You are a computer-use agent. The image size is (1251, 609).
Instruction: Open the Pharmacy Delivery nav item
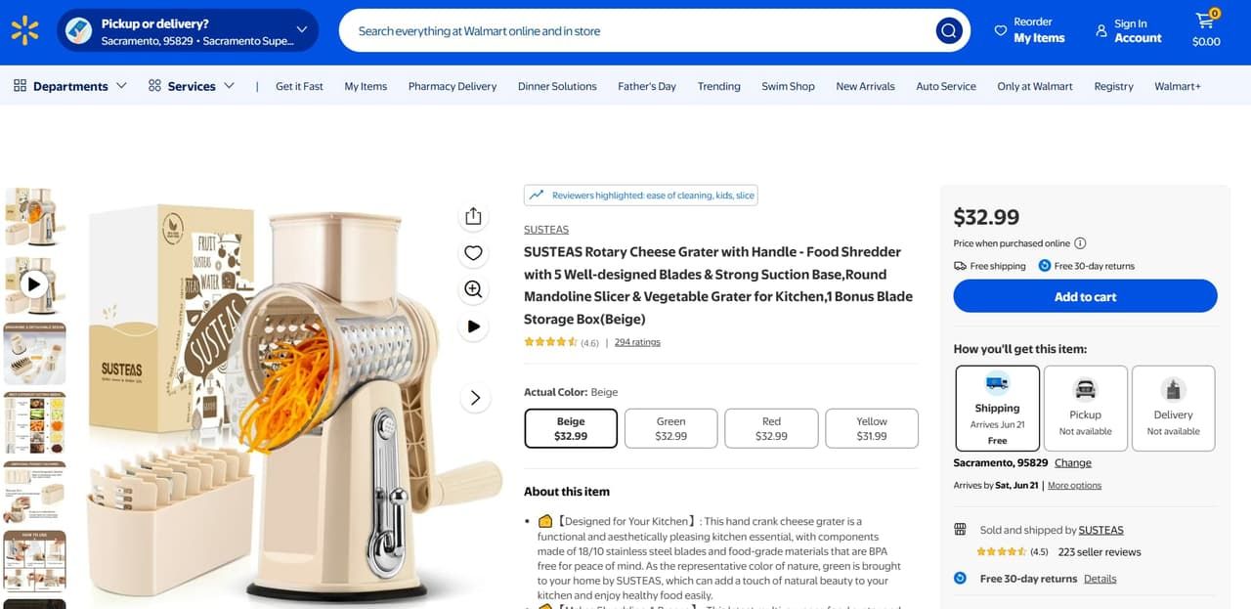point(453,86)
